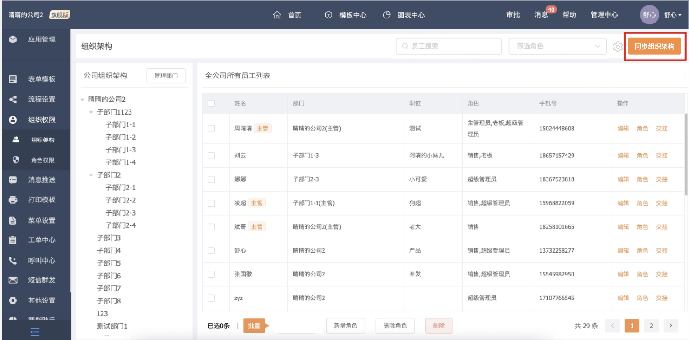
Task: Collapse the 子部门1123 tree node
Action: click(x=91, y=112)
